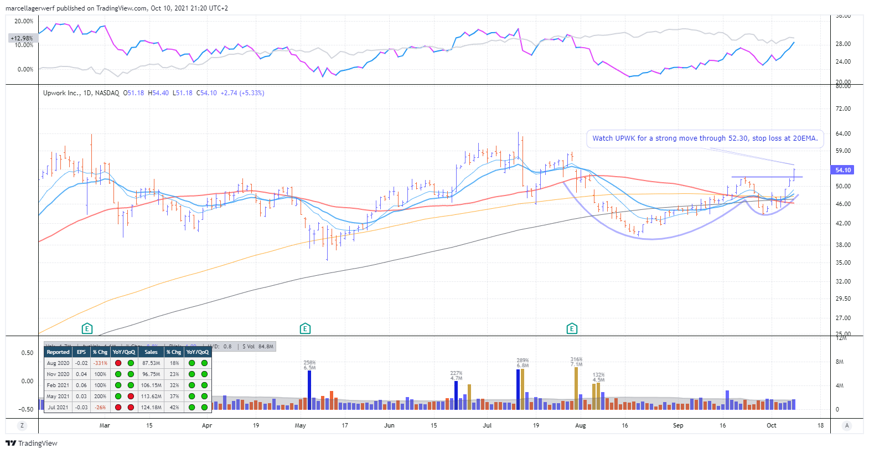Click the 87.53M sales cell
The height and width of the screenshot is (453, 869).
coord(151,363)
